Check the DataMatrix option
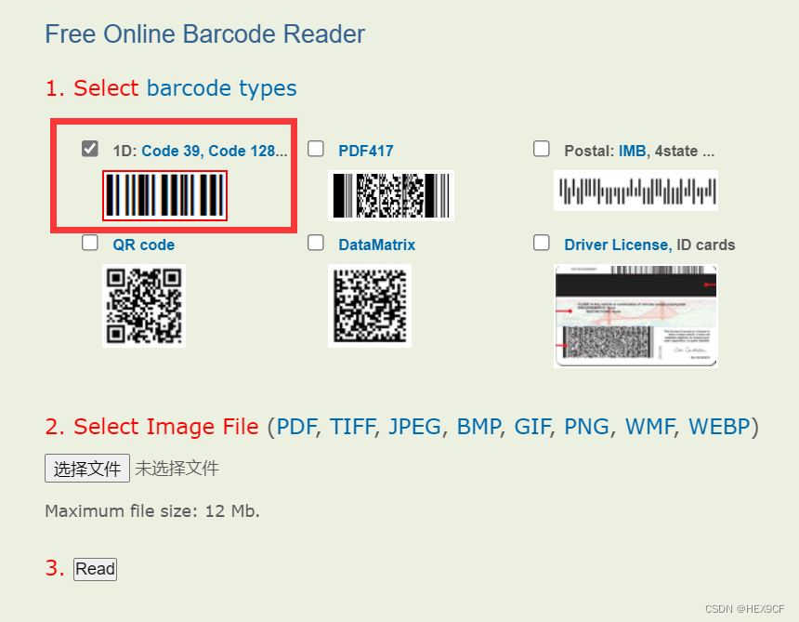The height and width of the screenshot is (622, 799). click(316, 242)
